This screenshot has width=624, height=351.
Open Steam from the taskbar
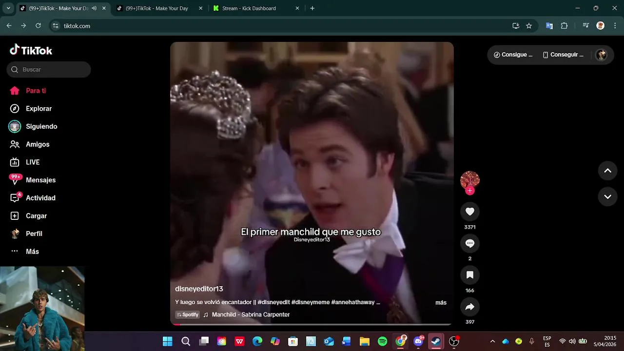pyautogui.click(x=436, y=342)
